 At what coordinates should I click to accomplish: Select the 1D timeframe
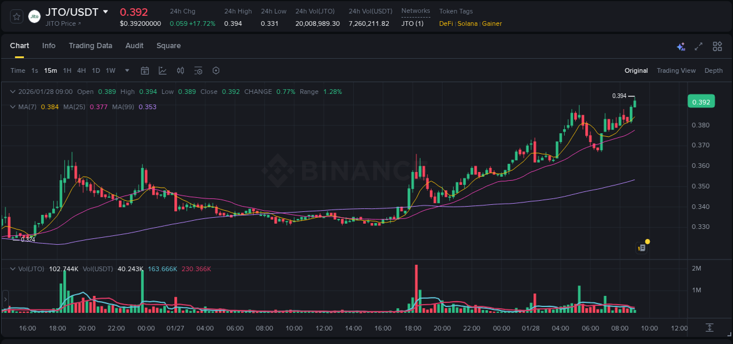[96, 70]
